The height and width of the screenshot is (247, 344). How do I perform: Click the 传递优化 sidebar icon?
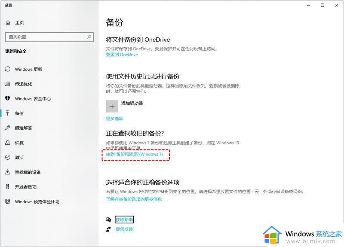pyautogui.click(x=8, y=84)
